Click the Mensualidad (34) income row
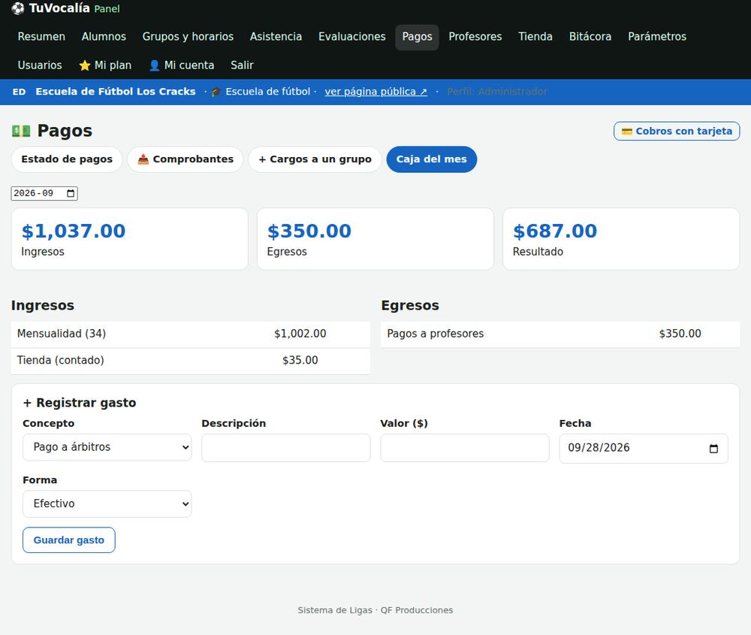This screenshot has height=635, width=751. coord(190,334)
